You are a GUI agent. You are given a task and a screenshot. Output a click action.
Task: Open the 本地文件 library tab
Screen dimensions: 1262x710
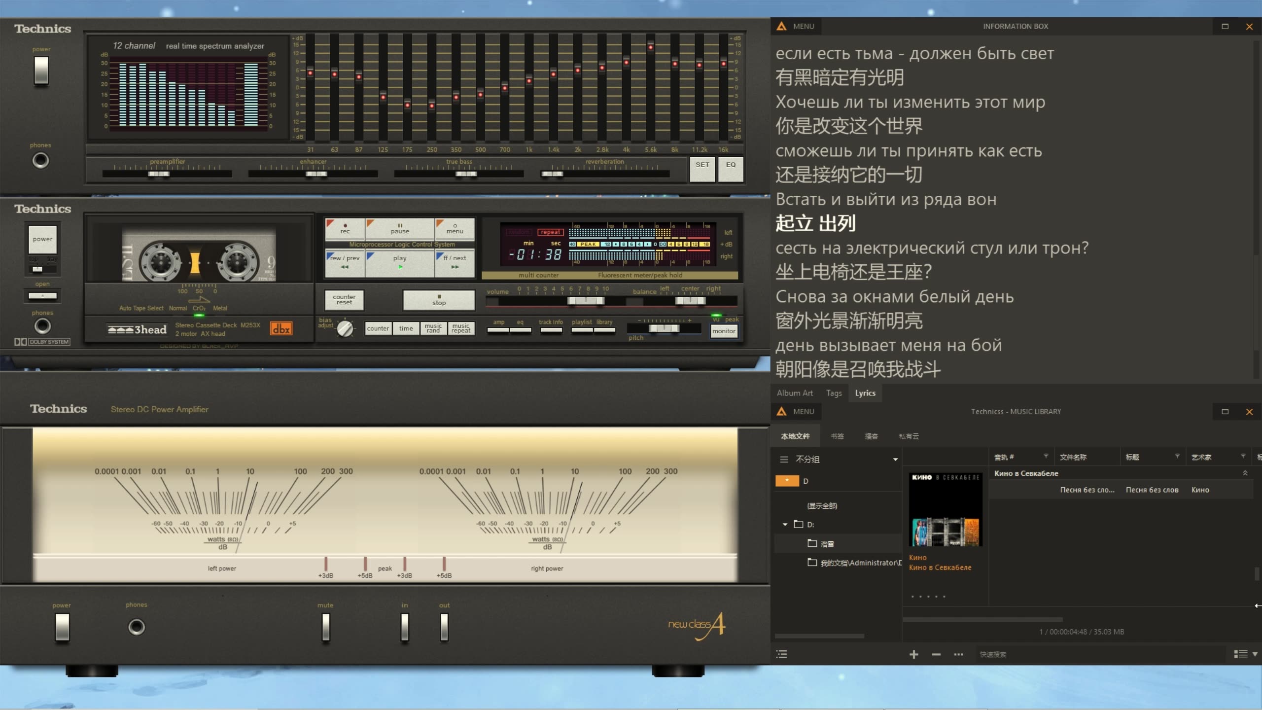(795, 436)
